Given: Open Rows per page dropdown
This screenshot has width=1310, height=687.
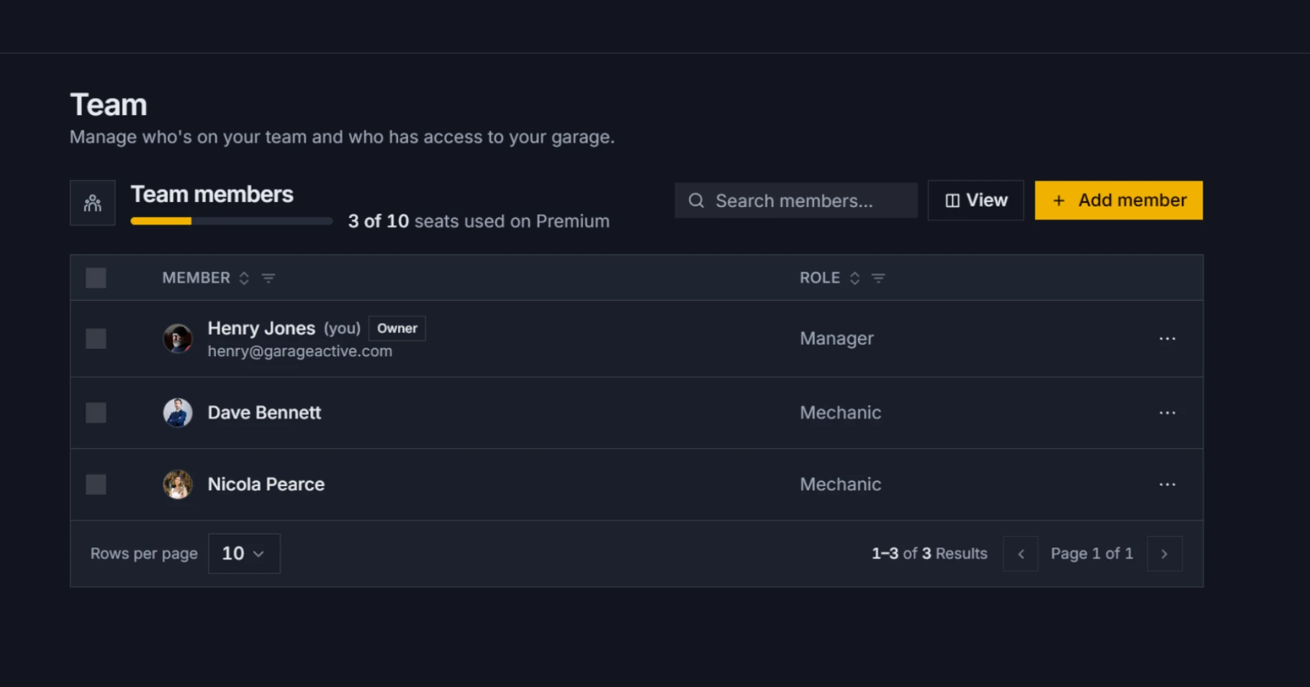Looking at the screenshot, I should pos(244,553).
